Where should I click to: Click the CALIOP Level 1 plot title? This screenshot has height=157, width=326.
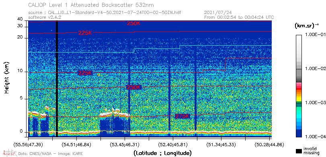pyautogui.click(x=91, y=5)
